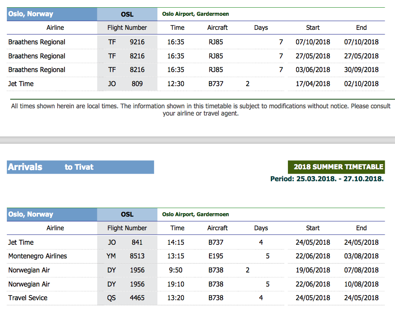
Task: Click airline code "JO" beside flight 809
Action: coord(112,84)
